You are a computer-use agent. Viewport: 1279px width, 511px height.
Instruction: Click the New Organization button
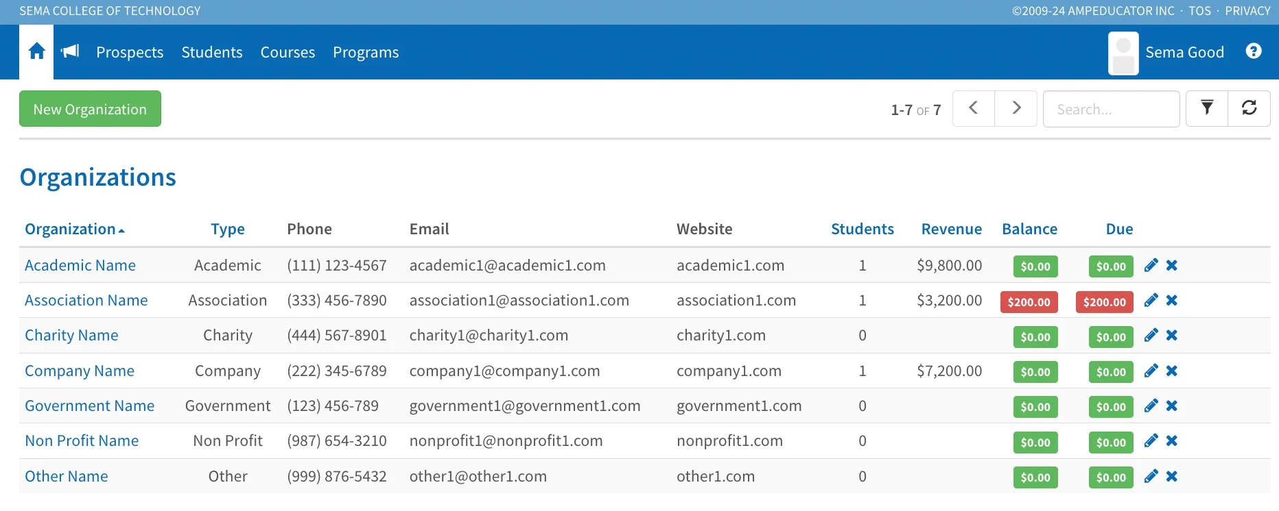(x=90, y=109)
